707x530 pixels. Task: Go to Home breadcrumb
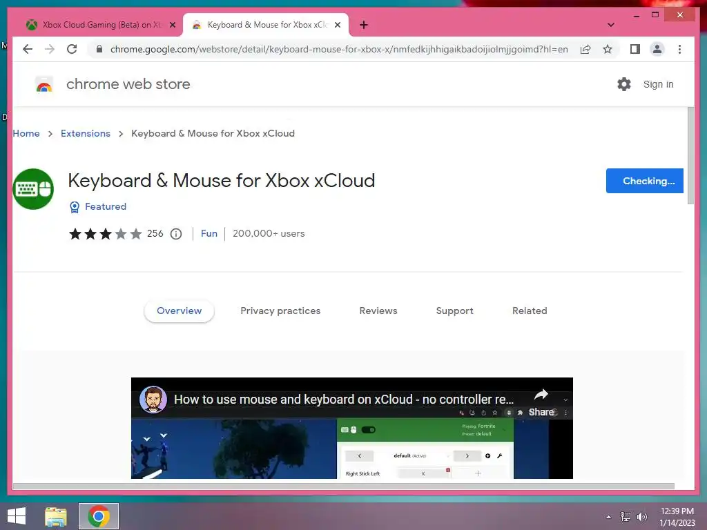tap(26, 133)
